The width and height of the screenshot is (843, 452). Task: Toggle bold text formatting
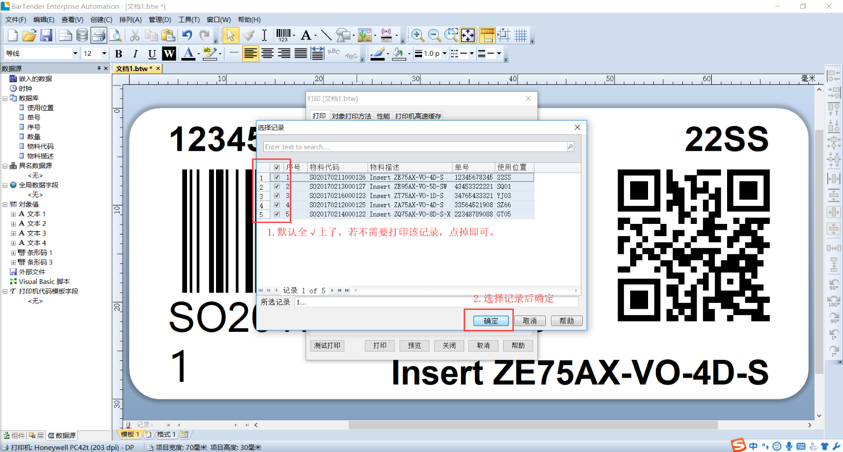point(119,54)
